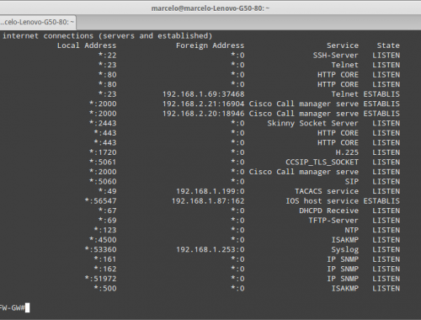
Task: Click local address *:22
Action: tap(107, 56)
